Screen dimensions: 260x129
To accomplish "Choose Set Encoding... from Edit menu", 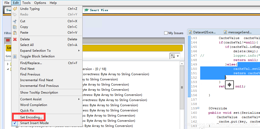I will point(31,117).
